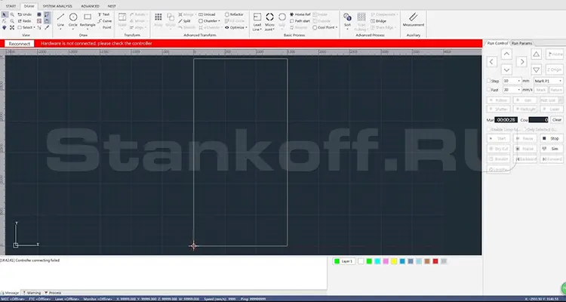Screen dimensions: 566x302
Task: Open the Run Params tab
Action: tap(521, 43)
